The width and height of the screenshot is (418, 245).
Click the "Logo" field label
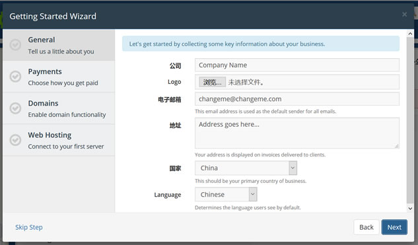click(174, 82)
